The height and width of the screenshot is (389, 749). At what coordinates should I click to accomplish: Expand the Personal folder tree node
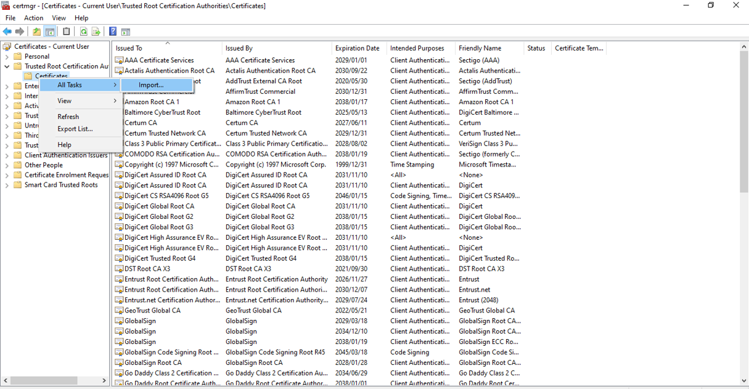[x=7, y=57]
